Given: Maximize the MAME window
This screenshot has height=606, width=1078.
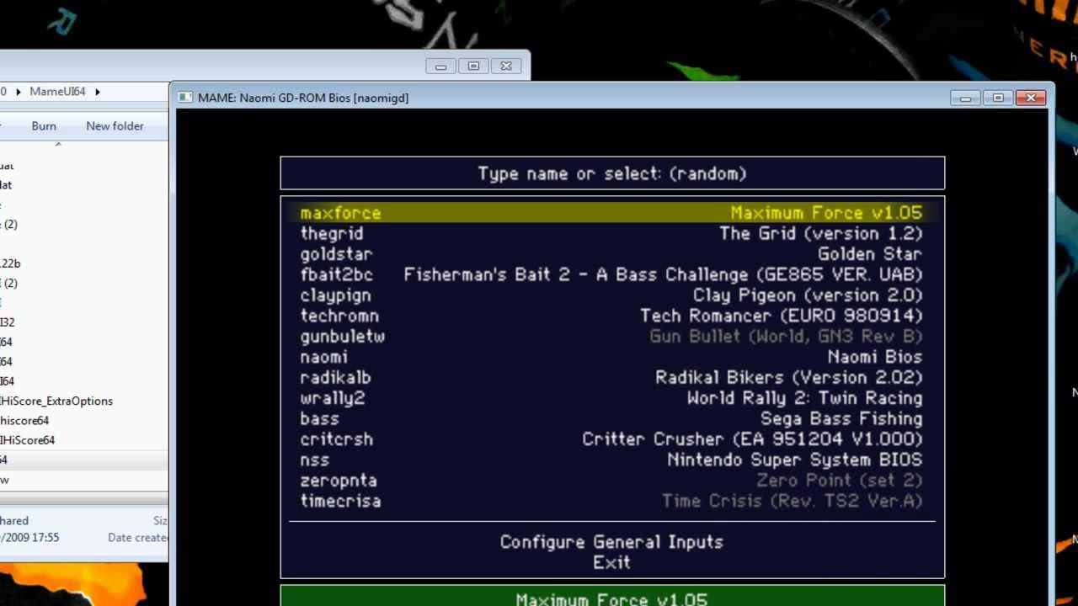Looking at the screenshot, I should pyautogui.click(x=998, y=98).
